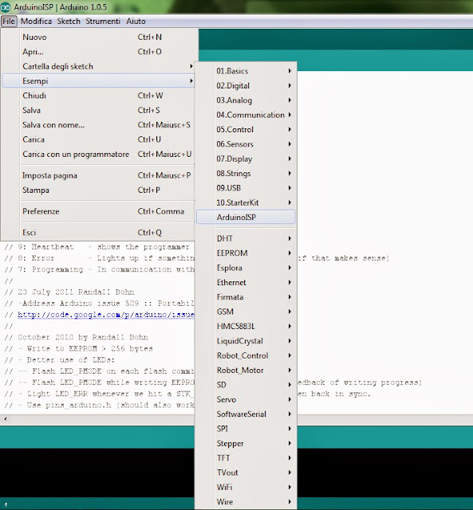The width and height of the screenshot is (473, 510).
Task: Click the horizontal scrollbar left arrow
Action: (5, 419)
